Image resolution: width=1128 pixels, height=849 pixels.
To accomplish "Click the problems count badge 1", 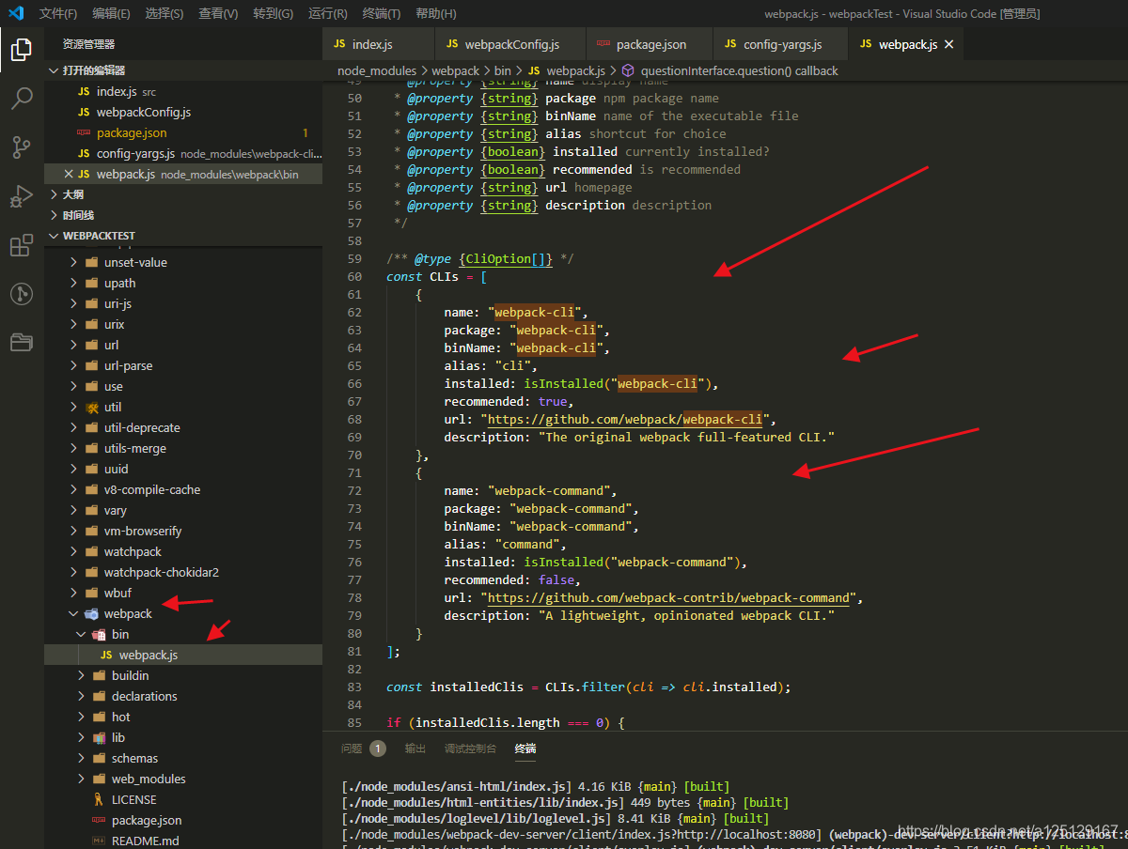I will click(x=378, y=749).
